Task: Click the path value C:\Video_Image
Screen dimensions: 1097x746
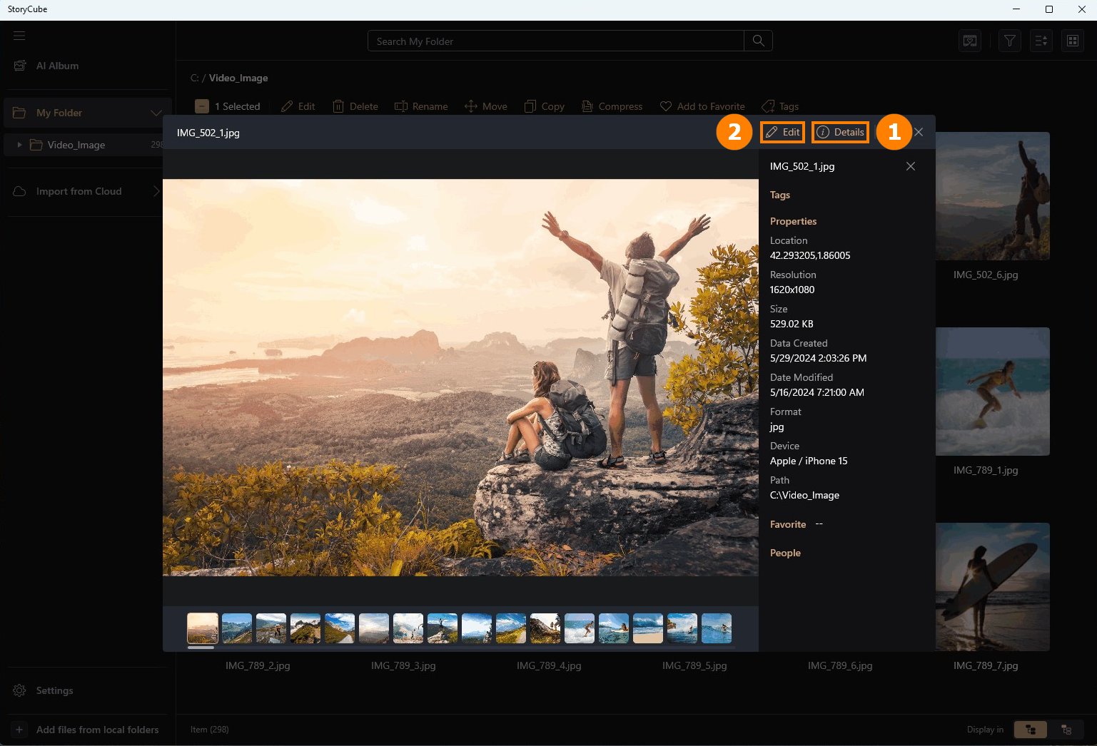Action: click(x=804, y=495)
